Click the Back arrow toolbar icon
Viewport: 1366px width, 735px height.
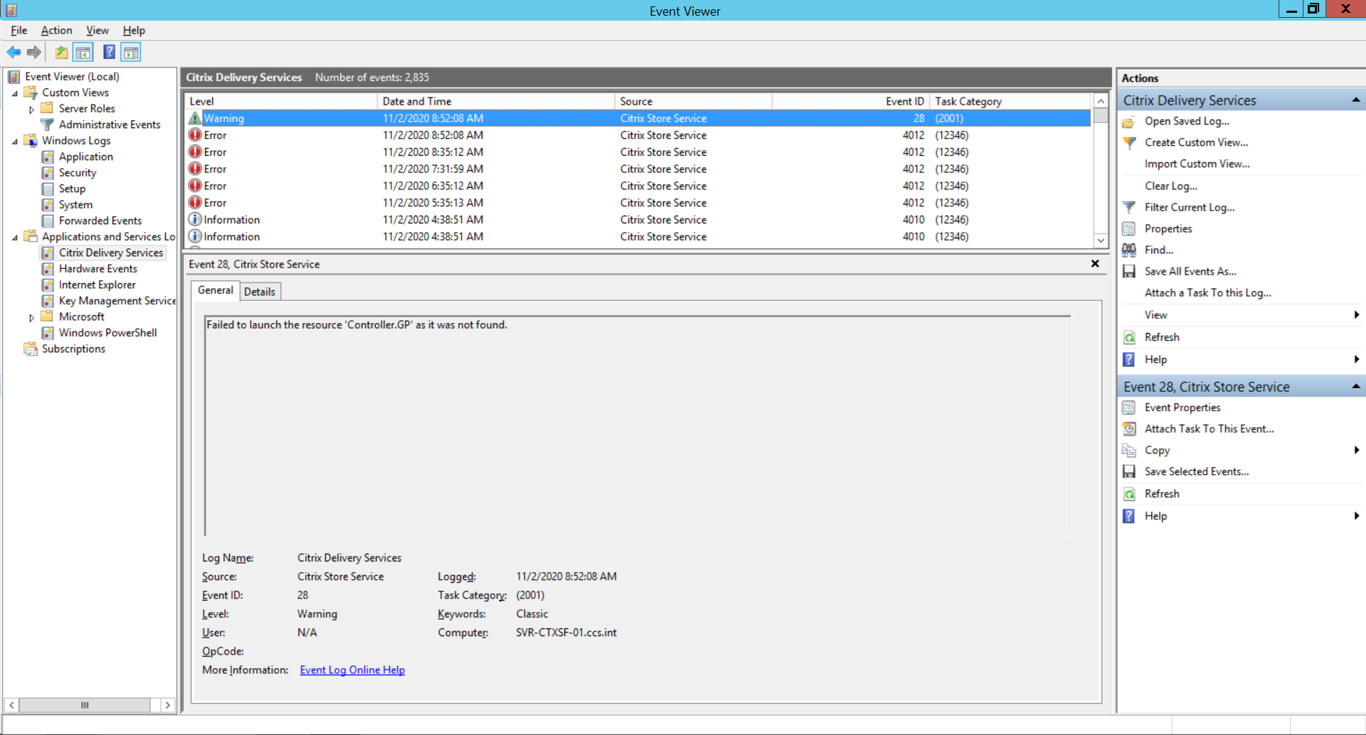point(14,52)
